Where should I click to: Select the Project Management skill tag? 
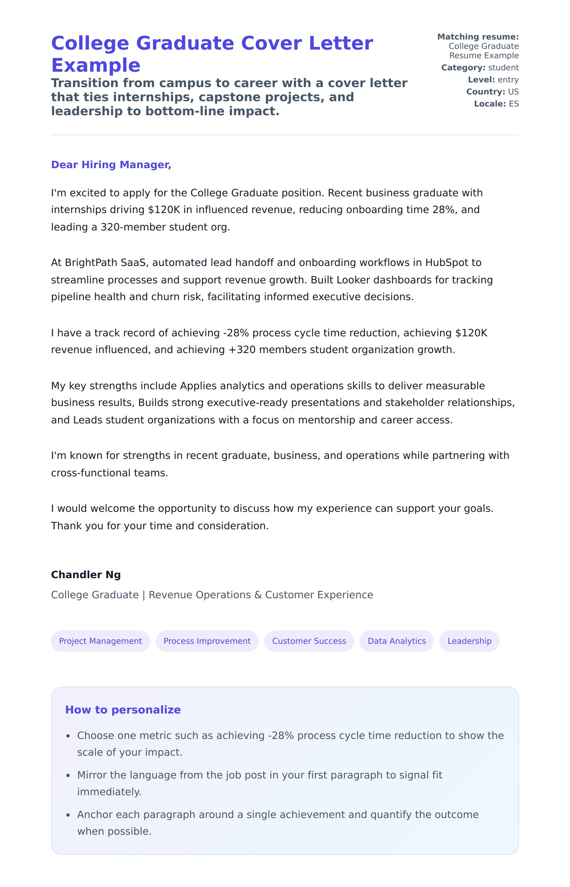coord(100,641)
